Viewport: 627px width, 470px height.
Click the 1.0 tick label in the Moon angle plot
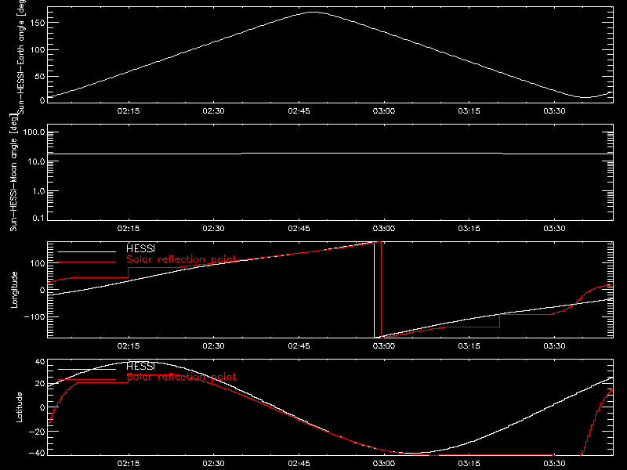pos(38,191)
